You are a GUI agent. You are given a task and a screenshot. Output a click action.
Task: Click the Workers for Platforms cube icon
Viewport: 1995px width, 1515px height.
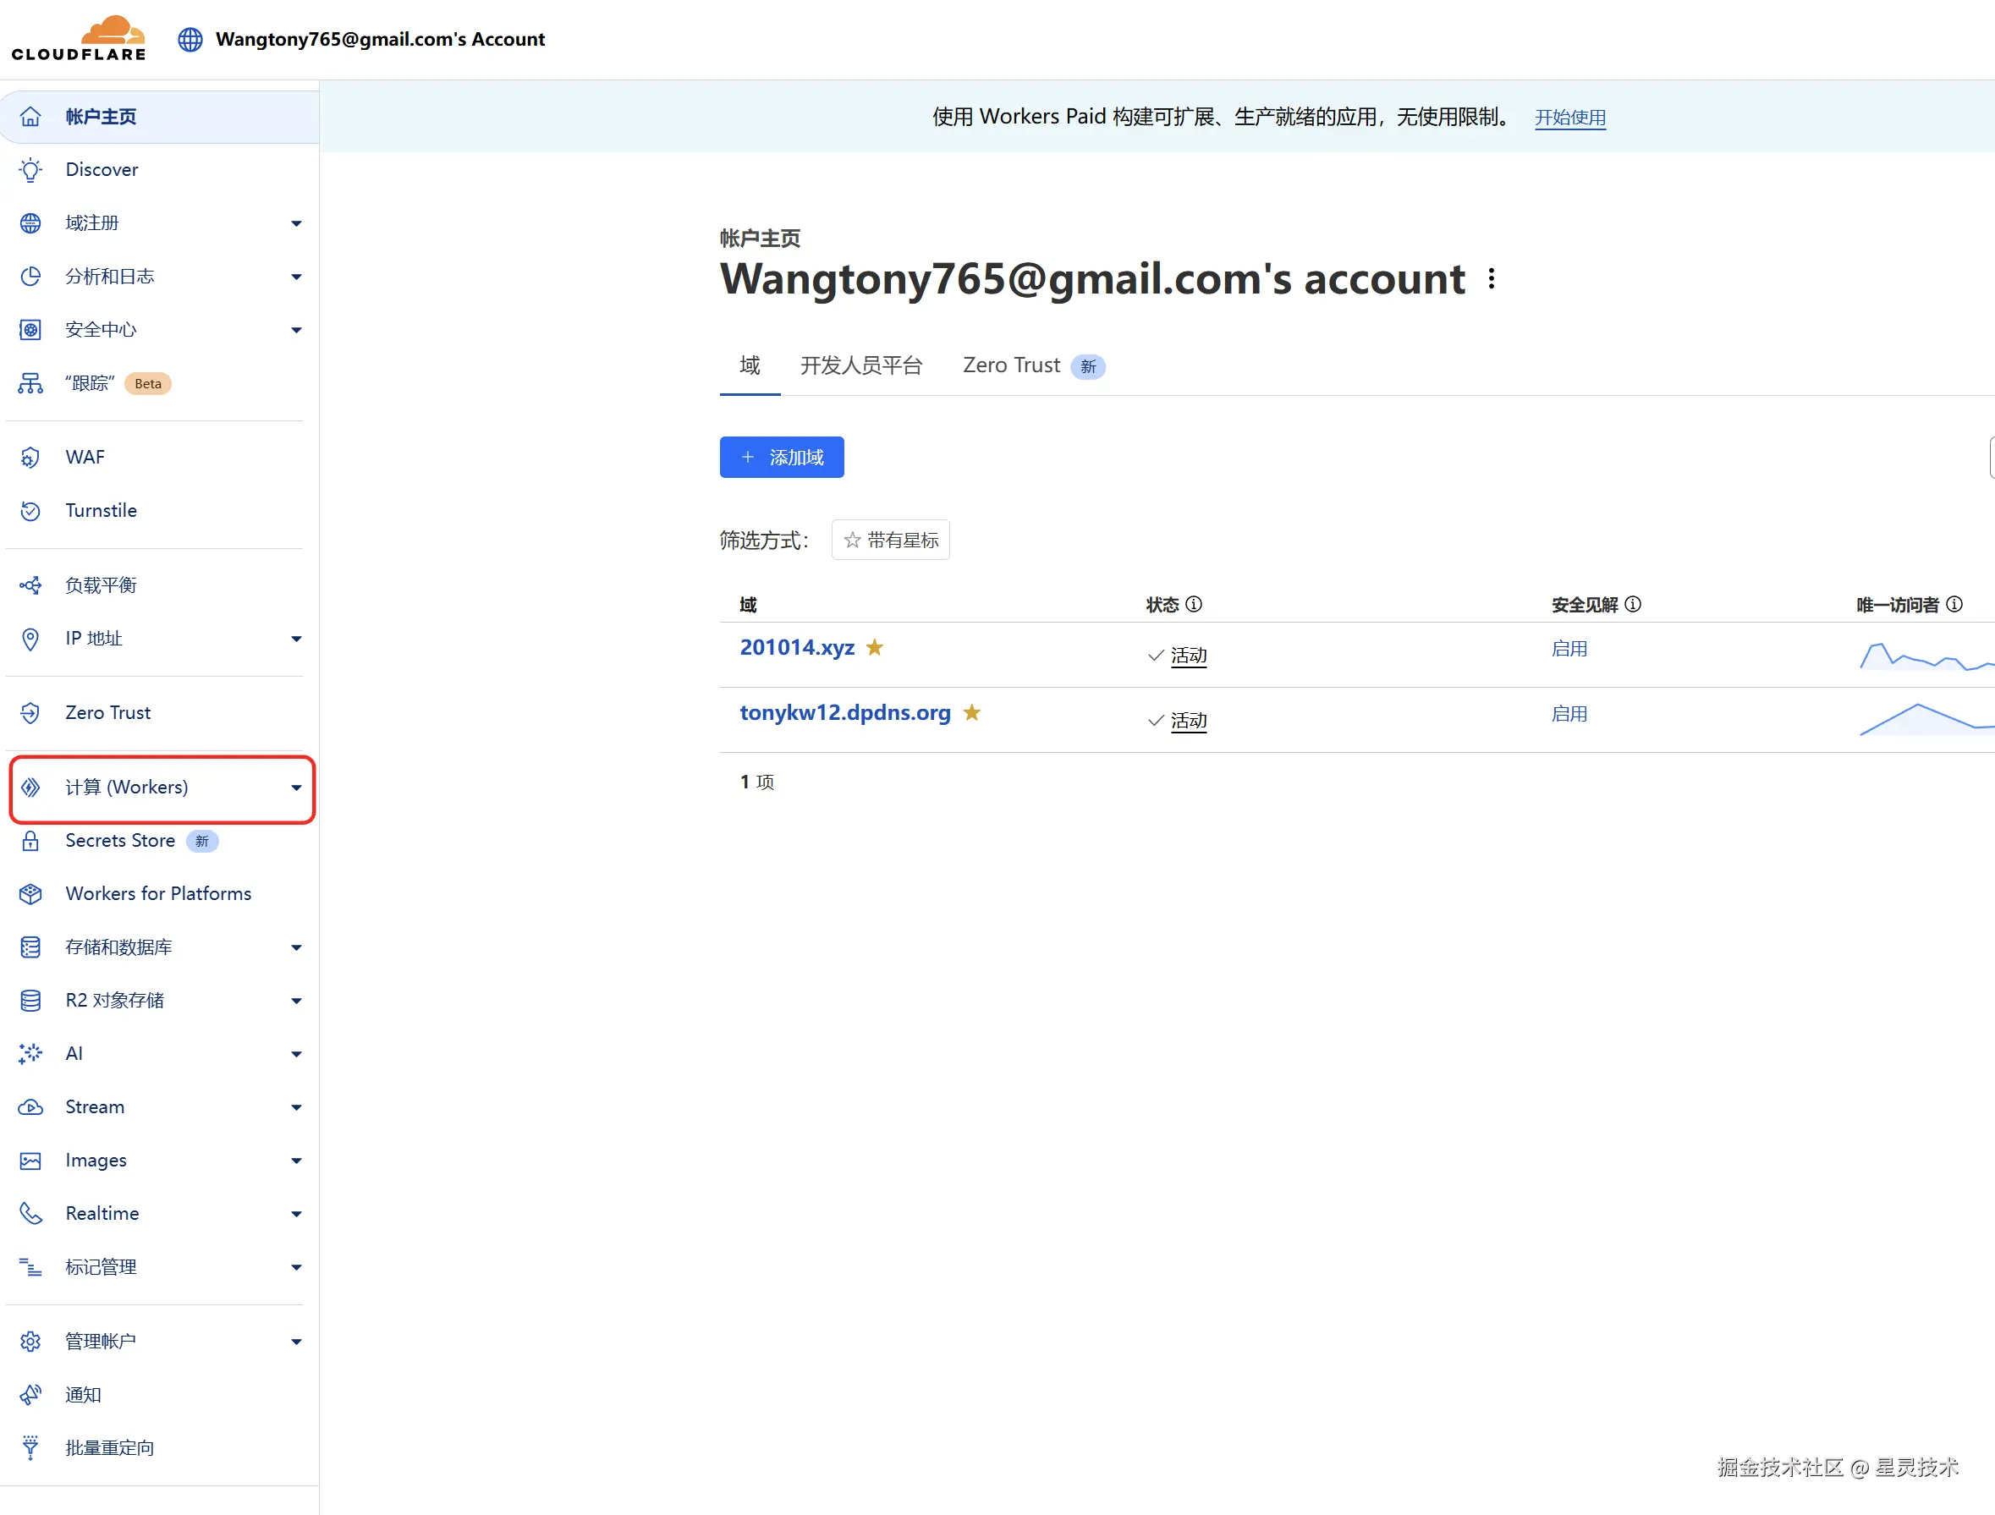(x=30, y=893)
